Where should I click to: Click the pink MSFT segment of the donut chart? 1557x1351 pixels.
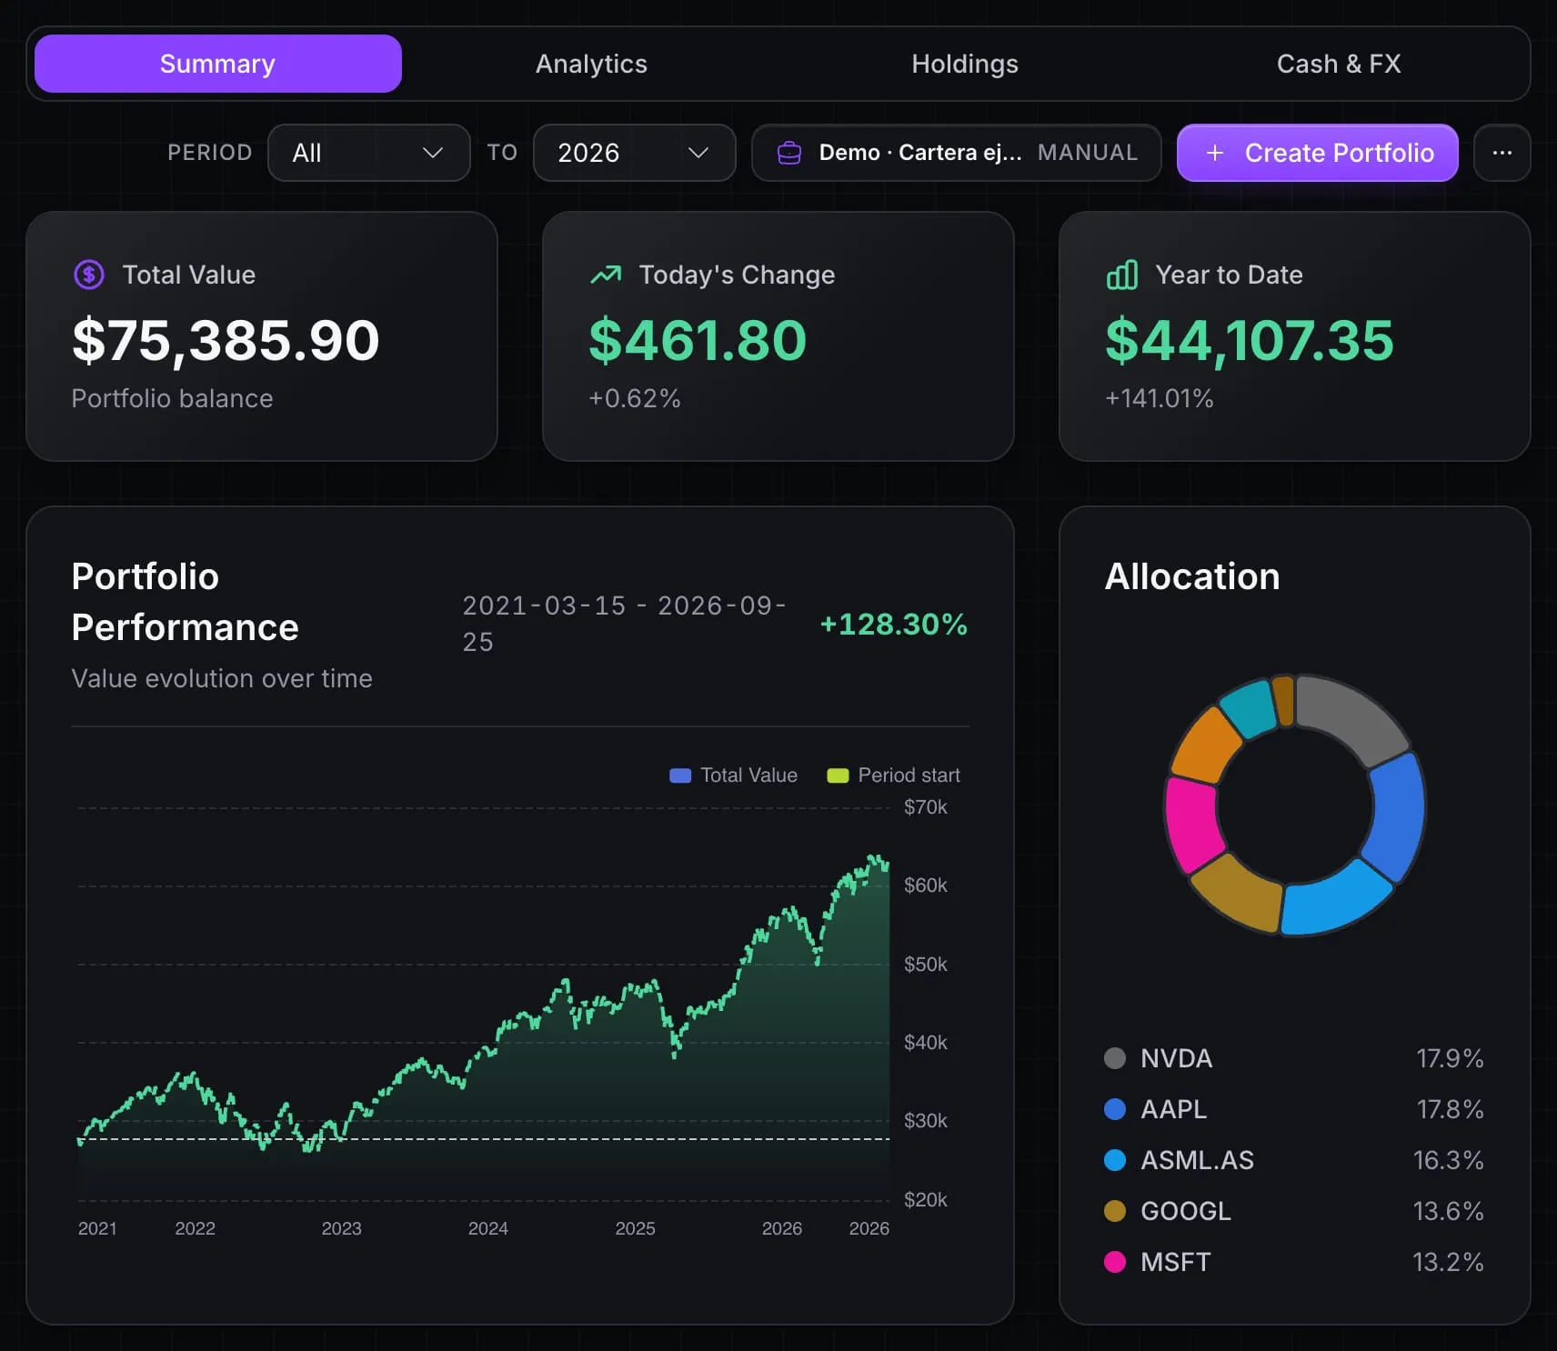[x=1192, y=824]
